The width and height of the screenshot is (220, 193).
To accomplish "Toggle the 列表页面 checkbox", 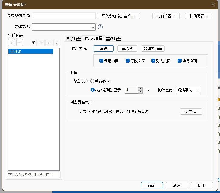I will [153, 61].
